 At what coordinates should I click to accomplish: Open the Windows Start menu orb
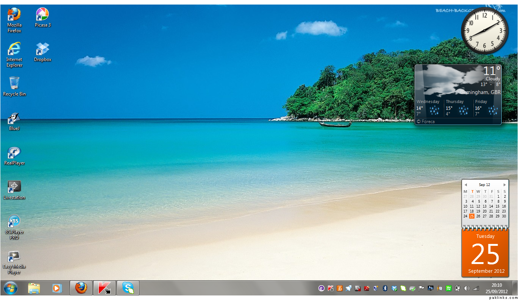point(10,288)
